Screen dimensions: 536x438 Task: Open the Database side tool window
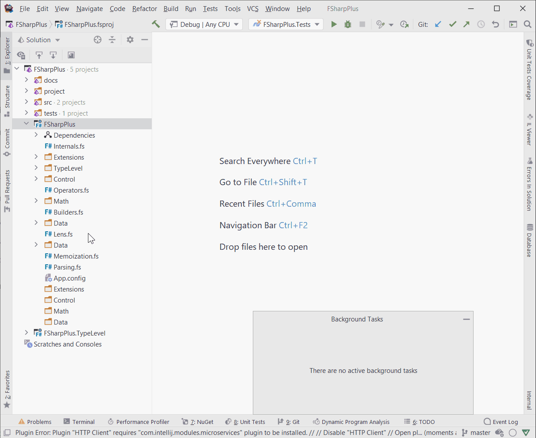point(530,241)
